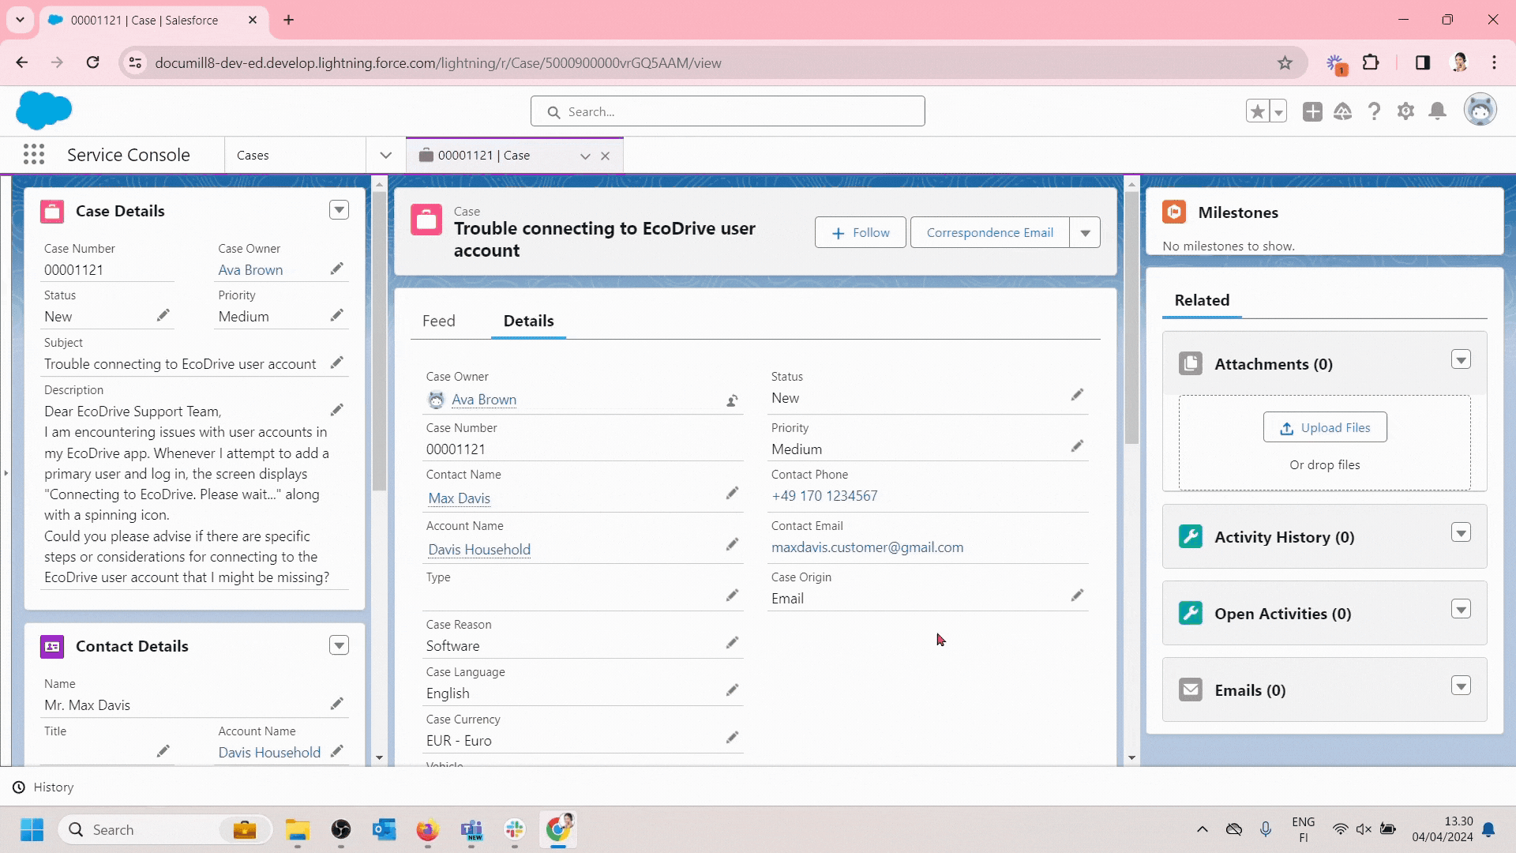1516x853 pixels.
Task: Click the Emails panel icon
Action: pyautogui.click(x=1190, y=690)
